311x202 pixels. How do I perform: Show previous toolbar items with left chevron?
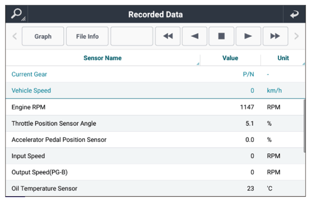15,36
